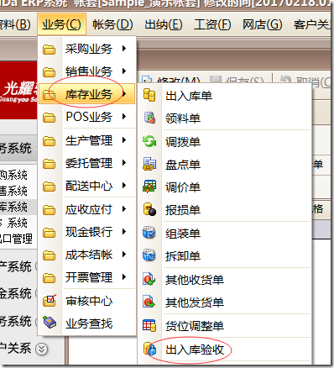Click the 审核中心 checkmark icon

click(x=50, y=301)
